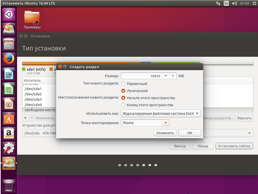
Task: Click Установить сейчас to install now
Action: point(234,146)
